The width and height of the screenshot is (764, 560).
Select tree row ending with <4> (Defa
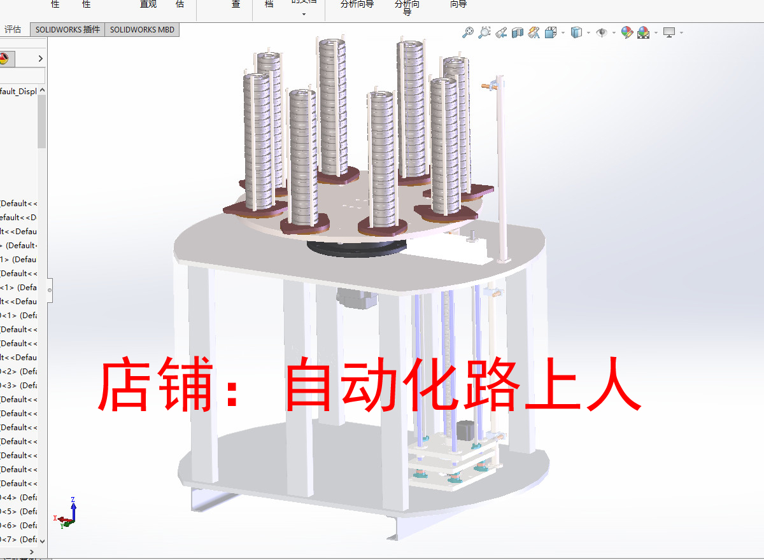pyautogui.click(x=19, y=497)
